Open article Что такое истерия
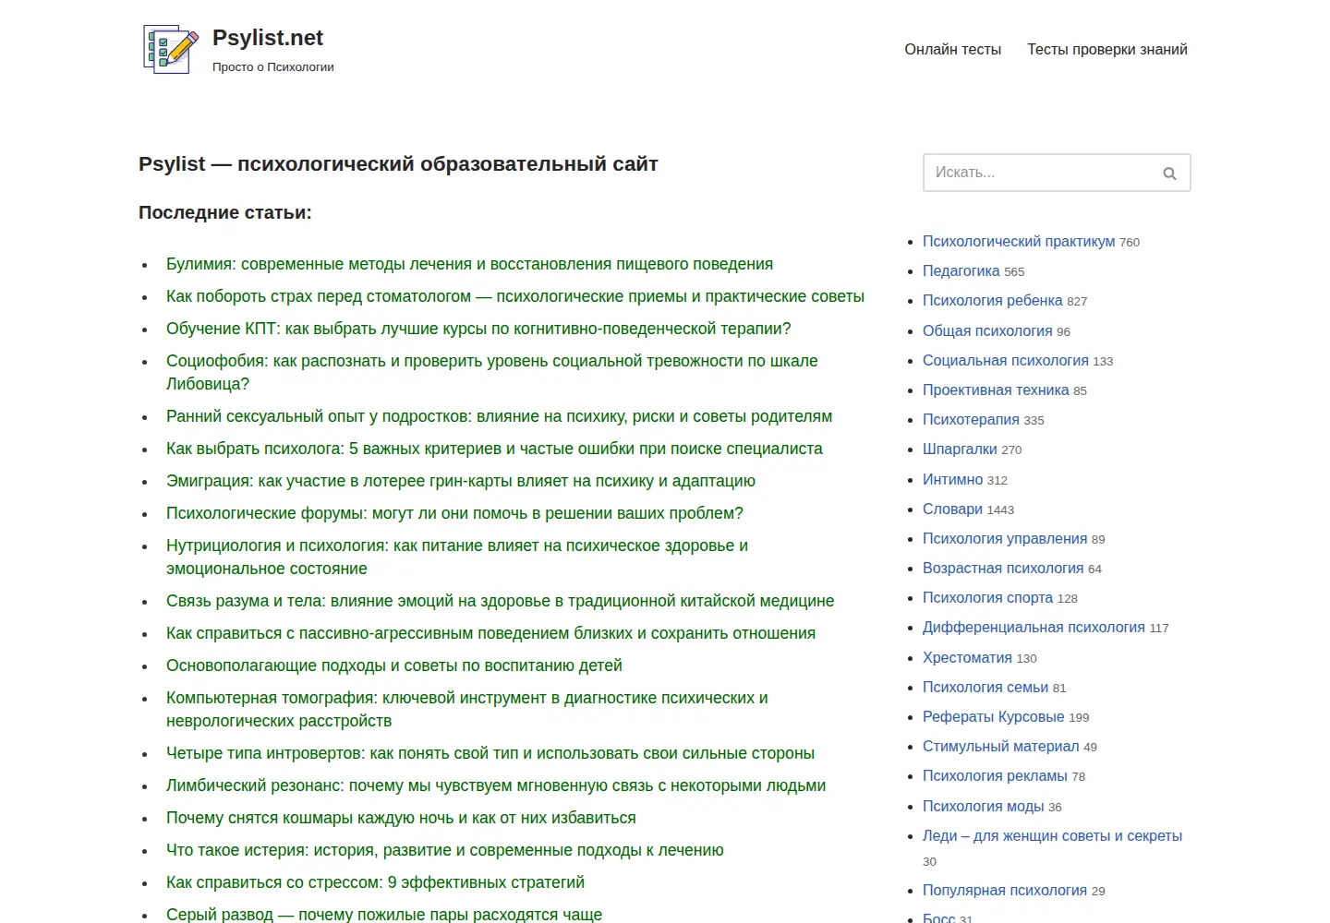1330x923 pixels. click(445, 850)
